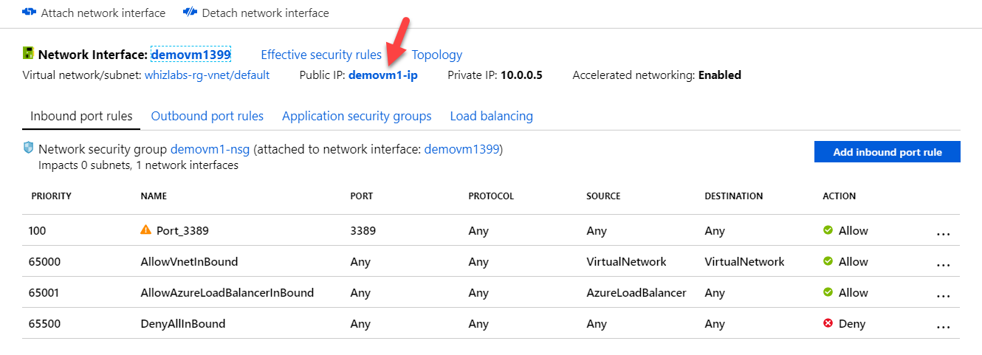Open the demovm1399 network interface link in header

(190, 55)
